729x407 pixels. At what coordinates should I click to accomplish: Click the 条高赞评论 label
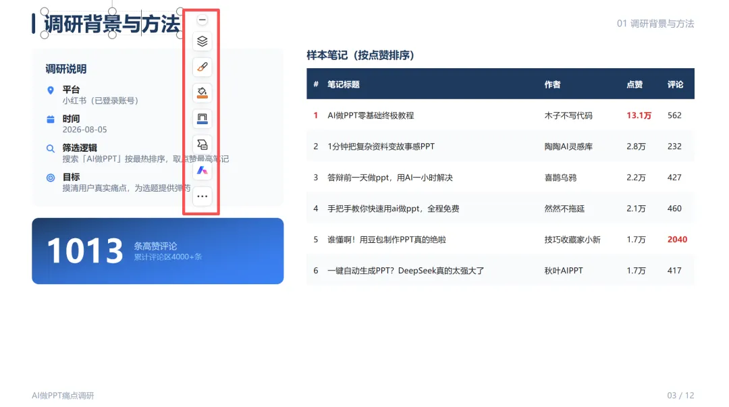(x=155, y=246)
